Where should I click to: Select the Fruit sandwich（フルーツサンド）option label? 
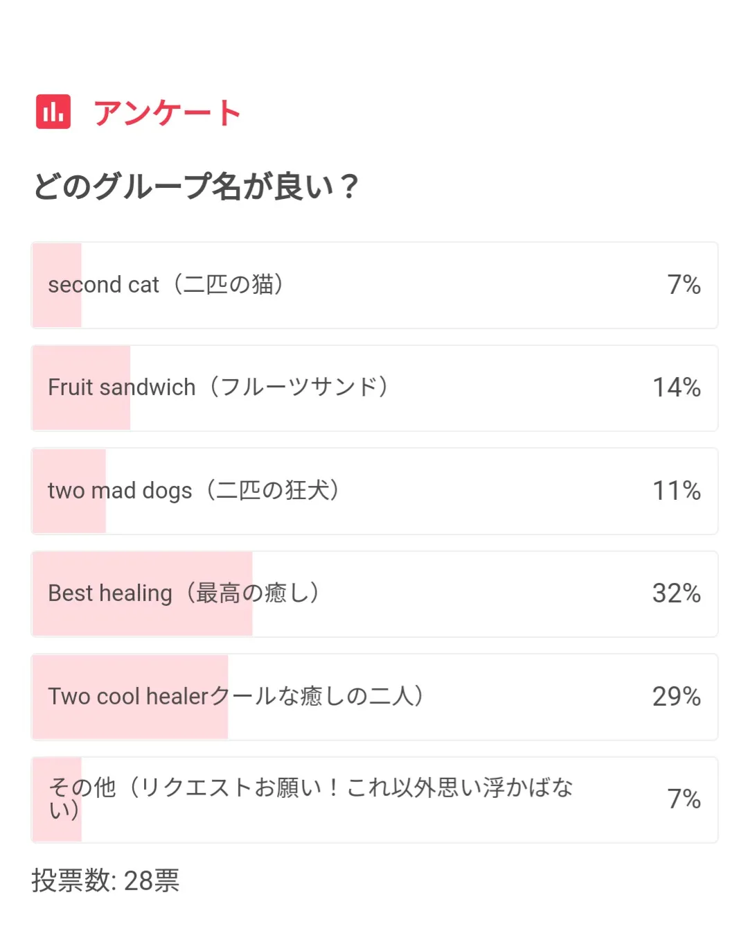coord(218,387)
